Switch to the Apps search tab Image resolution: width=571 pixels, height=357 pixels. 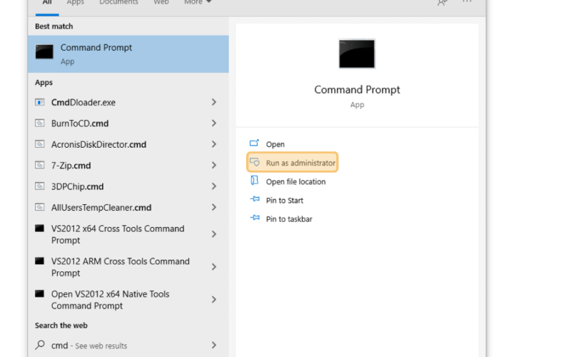click(76, 3)
